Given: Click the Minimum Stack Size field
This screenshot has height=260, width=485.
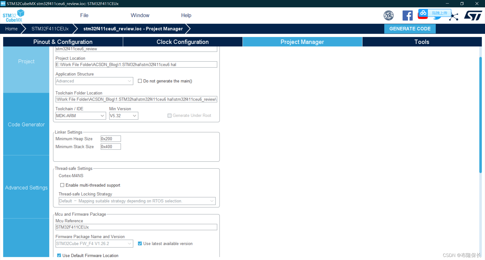Looking at the screenshot, I should 111,147.
